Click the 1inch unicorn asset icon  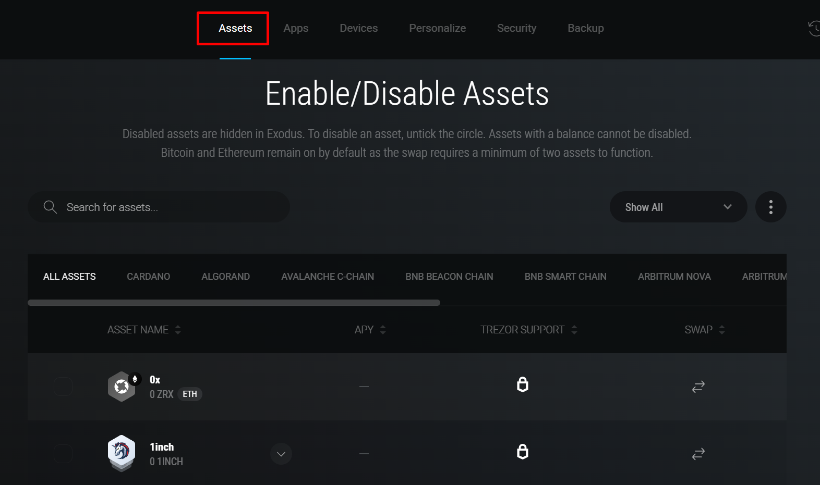click(122, 452)
